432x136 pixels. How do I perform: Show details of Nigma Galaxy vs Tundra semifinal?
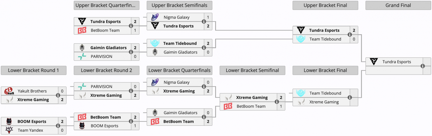(x=204, y=22)
